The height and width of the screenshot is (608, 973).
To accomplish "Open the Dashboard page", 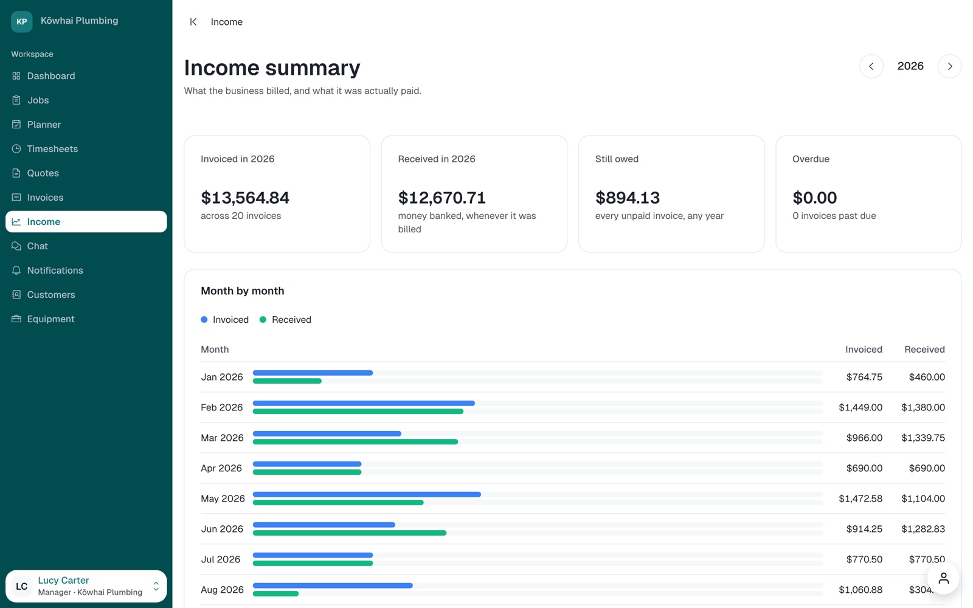I will [x=86, y=76].
